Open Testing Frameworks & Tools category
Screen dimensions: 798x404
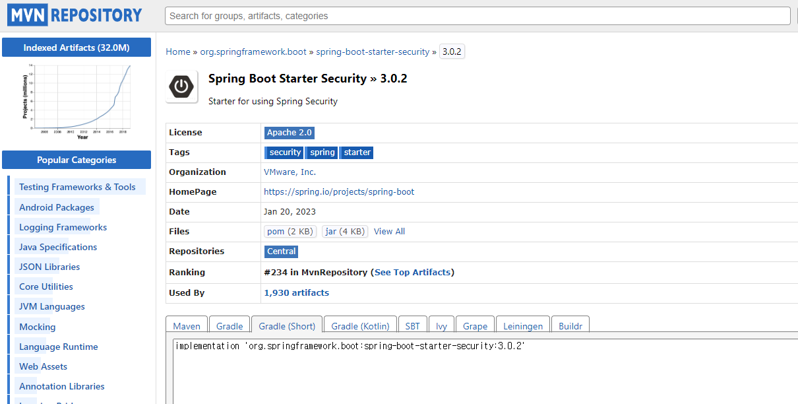coord(77,187)
